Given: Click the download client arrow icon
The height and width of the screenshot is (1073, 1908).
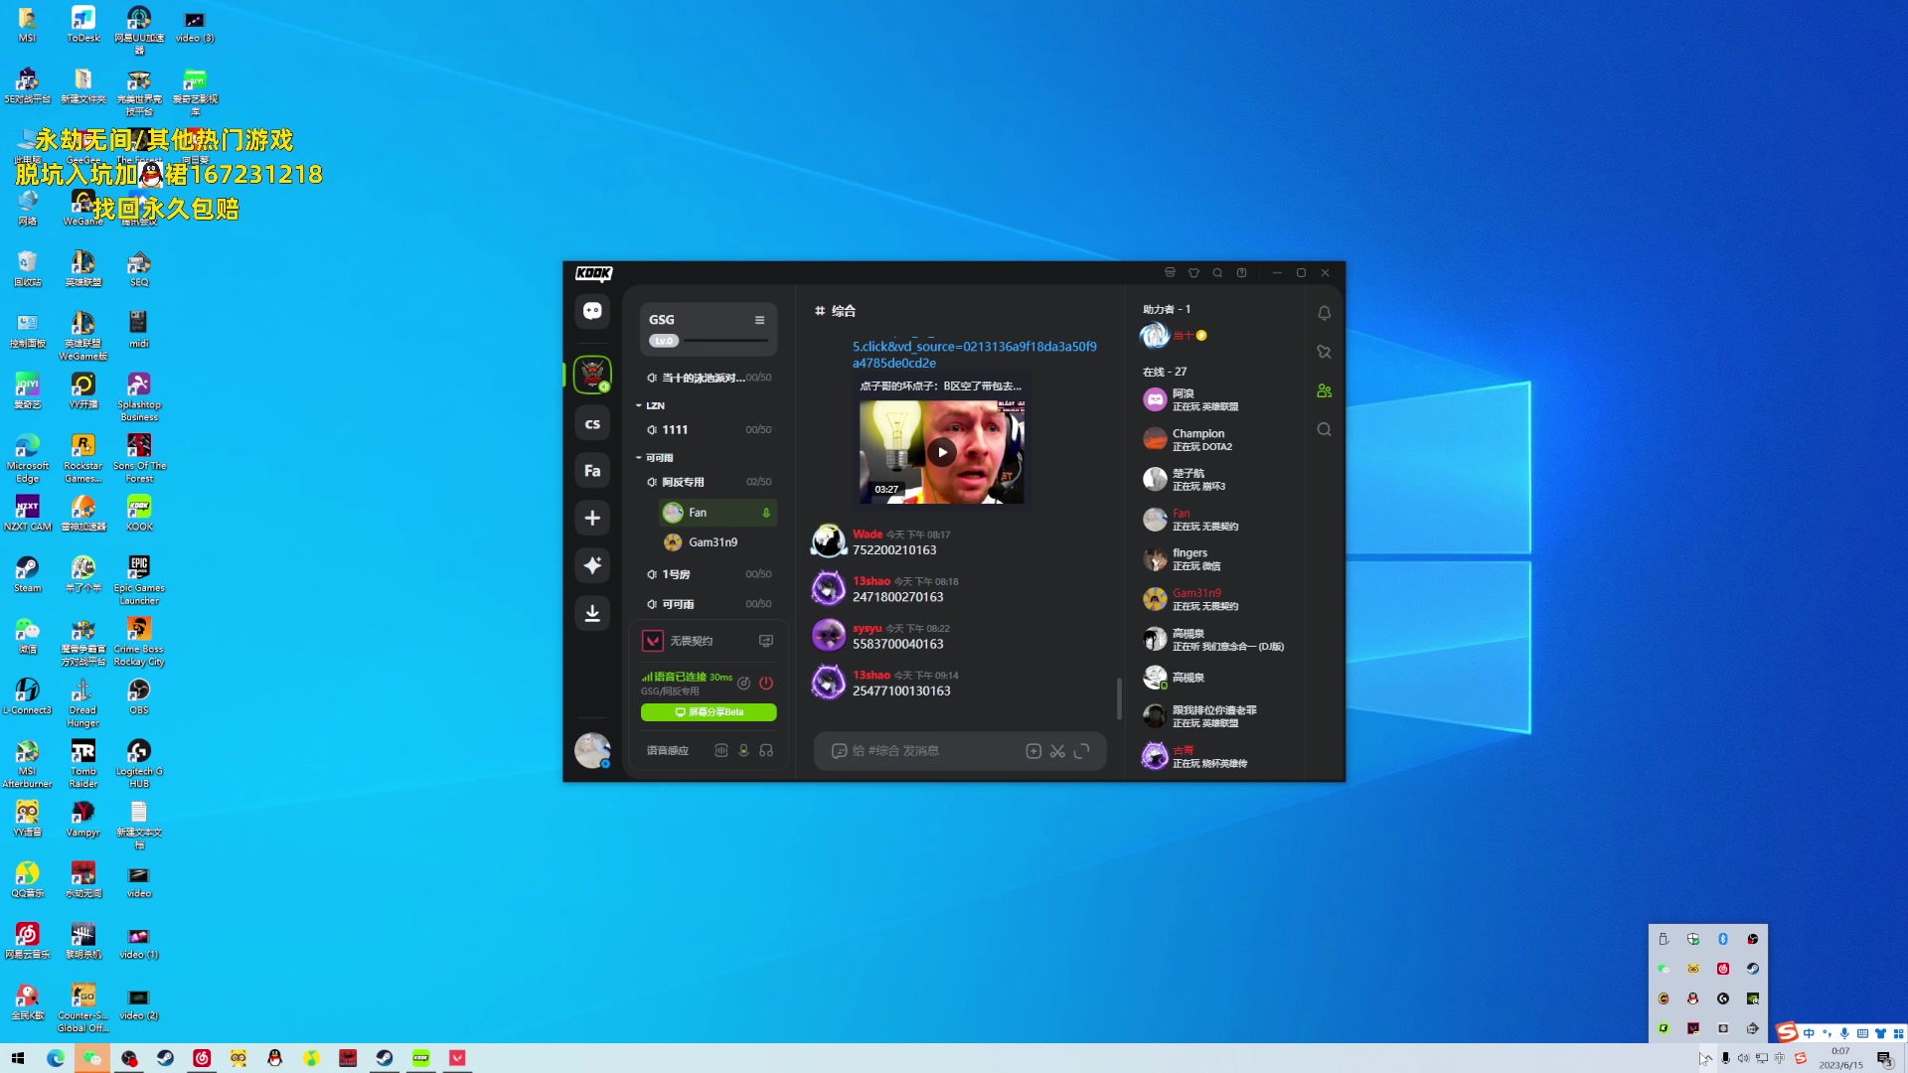Looking at the screenshot, I should point(592,613).
